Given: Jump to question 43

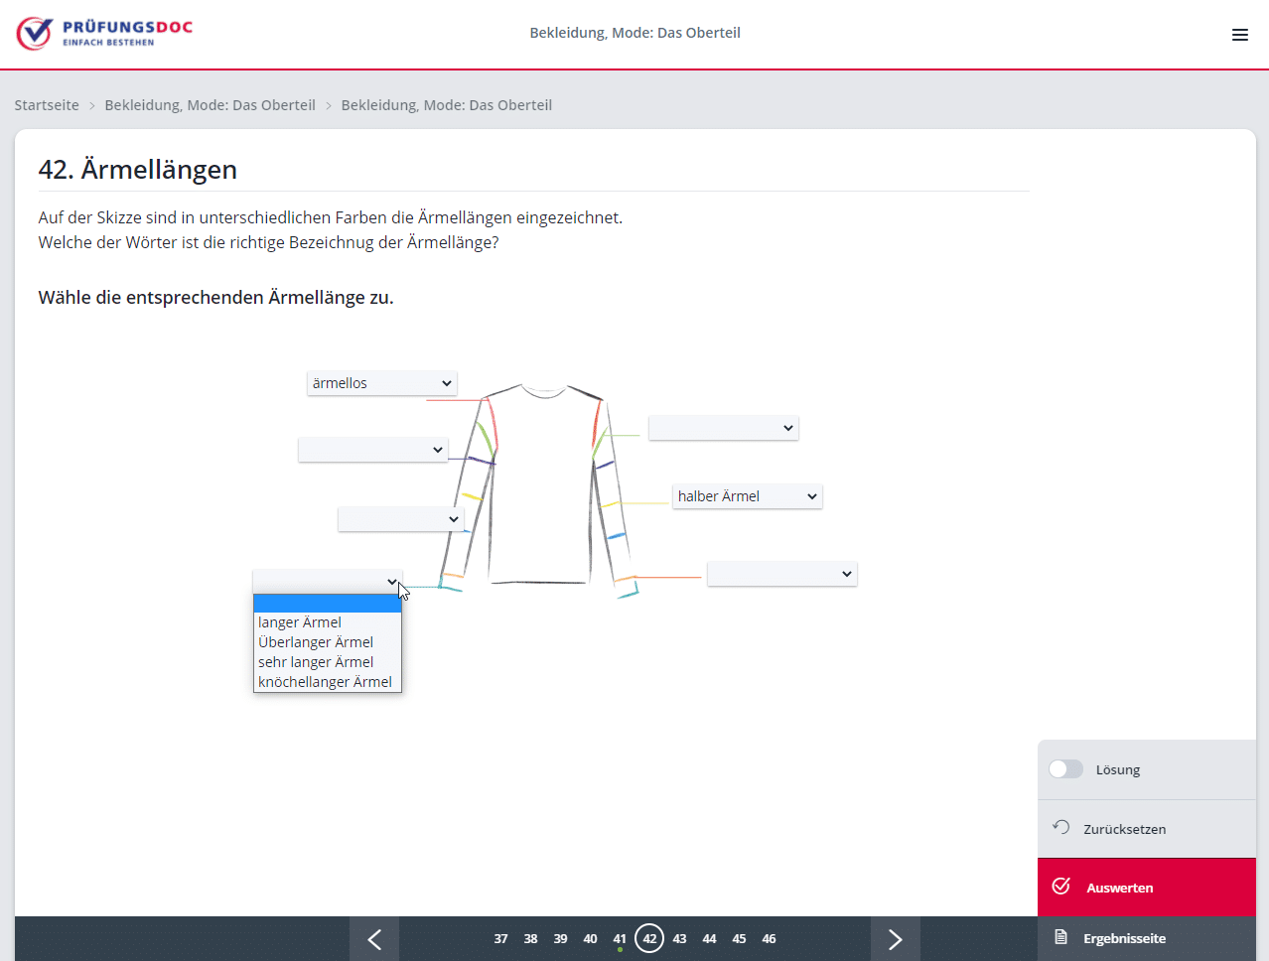Looking at the screenshot, I should pos(679,939).
